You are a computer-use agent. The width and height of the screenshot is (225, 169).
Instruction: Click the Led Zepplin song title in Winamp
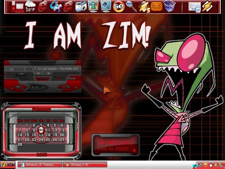[x=58, y=69]
